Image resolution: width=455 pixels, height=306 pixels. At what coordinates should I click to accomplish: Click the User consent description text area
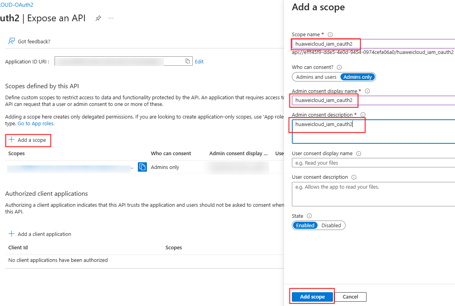click(x=374, y=194)
